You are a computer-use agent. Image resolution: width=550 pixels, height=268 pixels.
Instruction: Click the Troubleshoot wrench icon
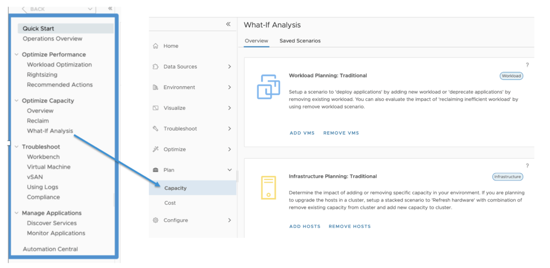click(156, 129)
